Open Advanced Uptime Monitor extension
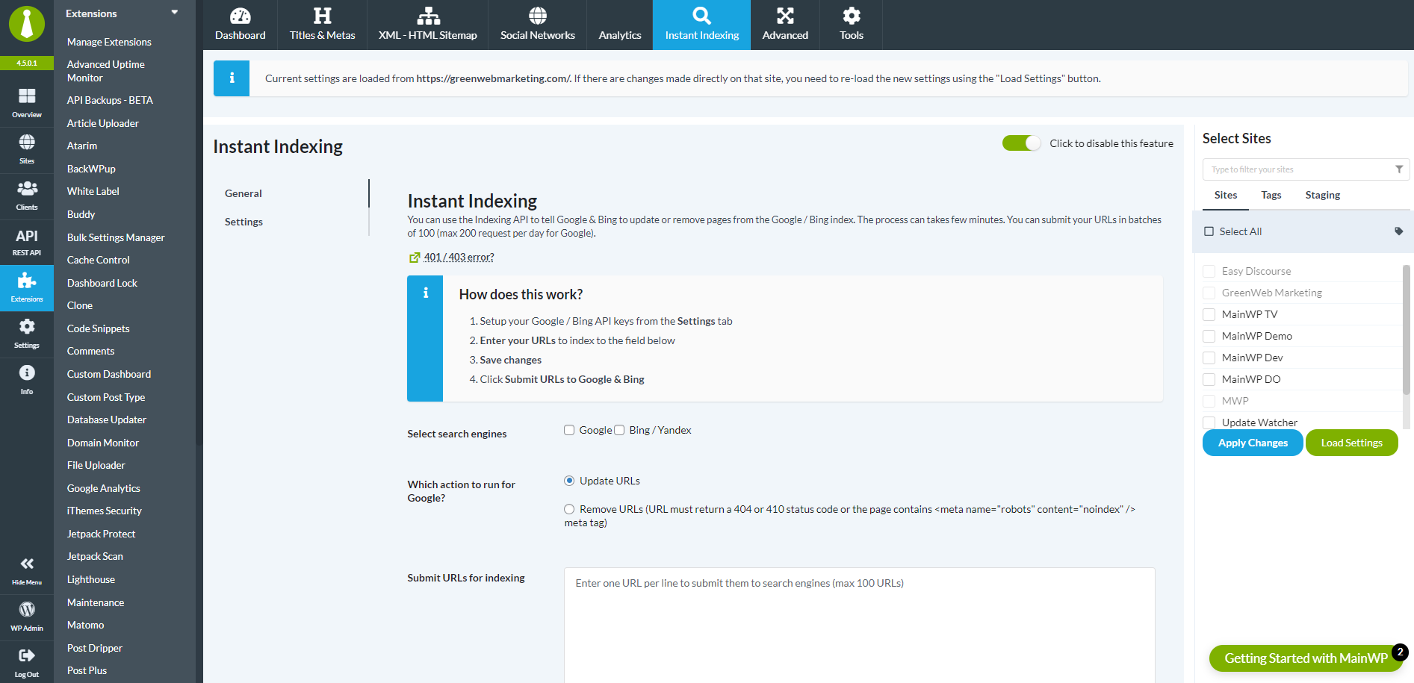 [105, 71]
